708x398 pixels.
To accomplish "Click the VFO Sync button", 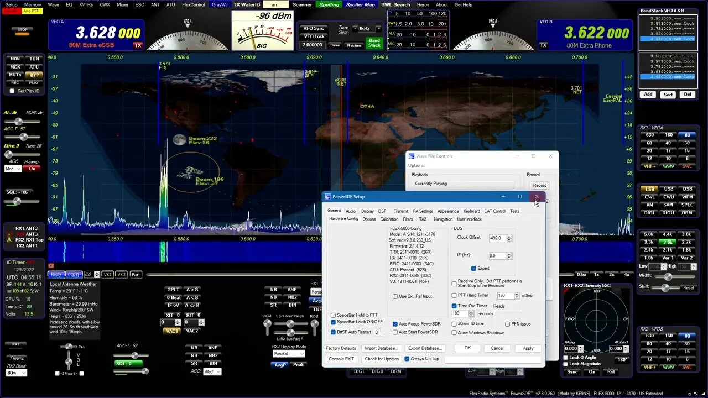I will (314, 28).
